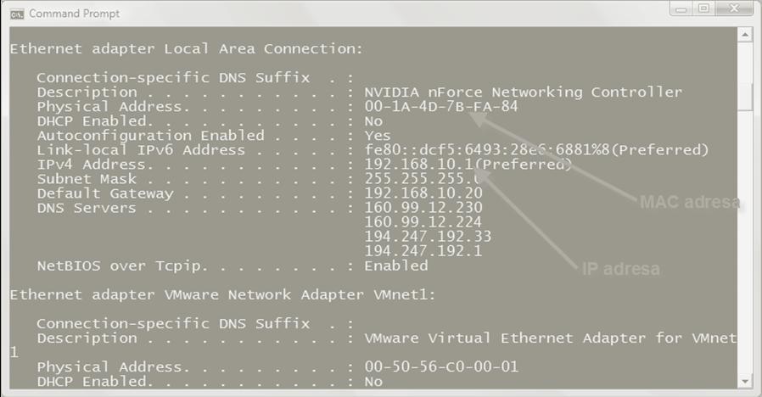Click NVIDIA nForce Networking Controller text
The image size is (762, 397).
(x=524, y=92)
